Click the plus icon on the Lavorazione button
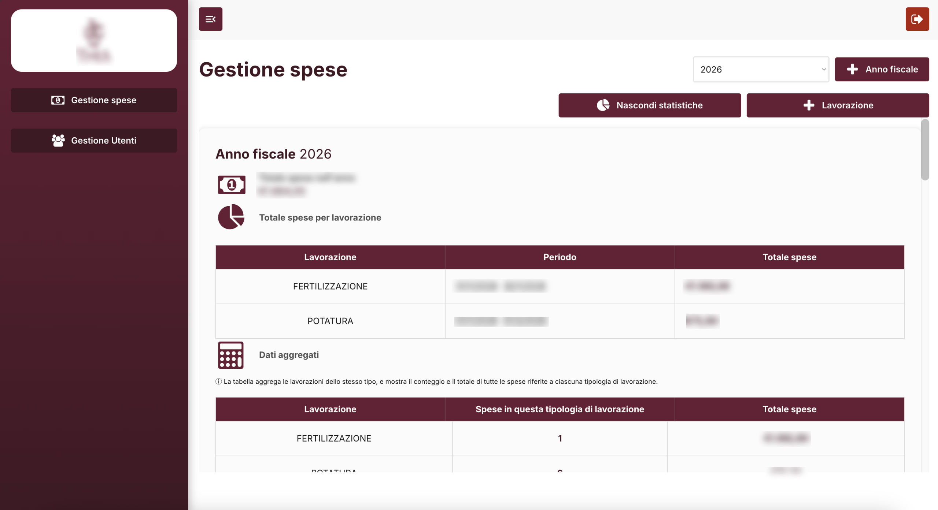This screenshot has height=510, width=938. pyautogui.click(x=809, y=105)
